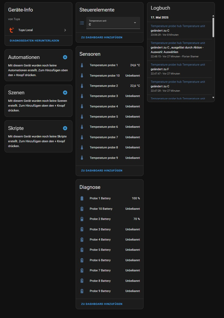The height and width of the screenshot is (318, 224).
Task: Click thermometer icon for Temperature probe 1
Action: coord(82,65)
